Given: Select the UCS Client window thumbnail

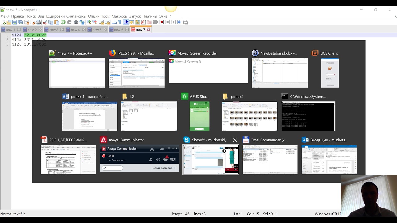Looking at the screenshot, I should point(330,72).
